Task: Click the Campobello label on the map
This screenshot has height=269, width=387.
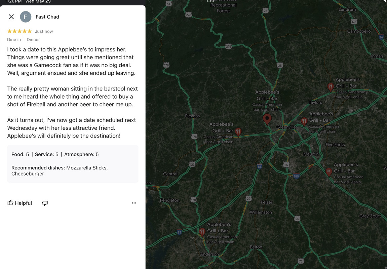Action: coord(359,31)
